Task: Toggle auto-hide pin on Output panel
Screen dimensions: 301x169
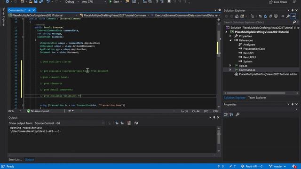Action: tap(214, 117)
